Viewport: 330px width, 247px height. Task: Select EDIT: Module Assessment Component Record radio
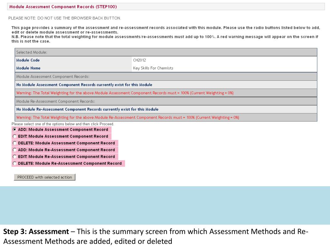[15, 136]
